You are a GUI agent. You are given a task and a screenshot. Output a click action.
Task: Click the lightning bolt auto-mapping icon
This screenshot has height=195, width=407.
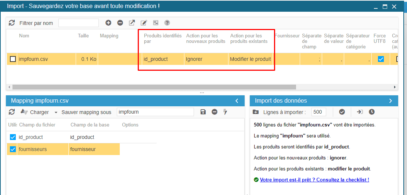(225, 112)
